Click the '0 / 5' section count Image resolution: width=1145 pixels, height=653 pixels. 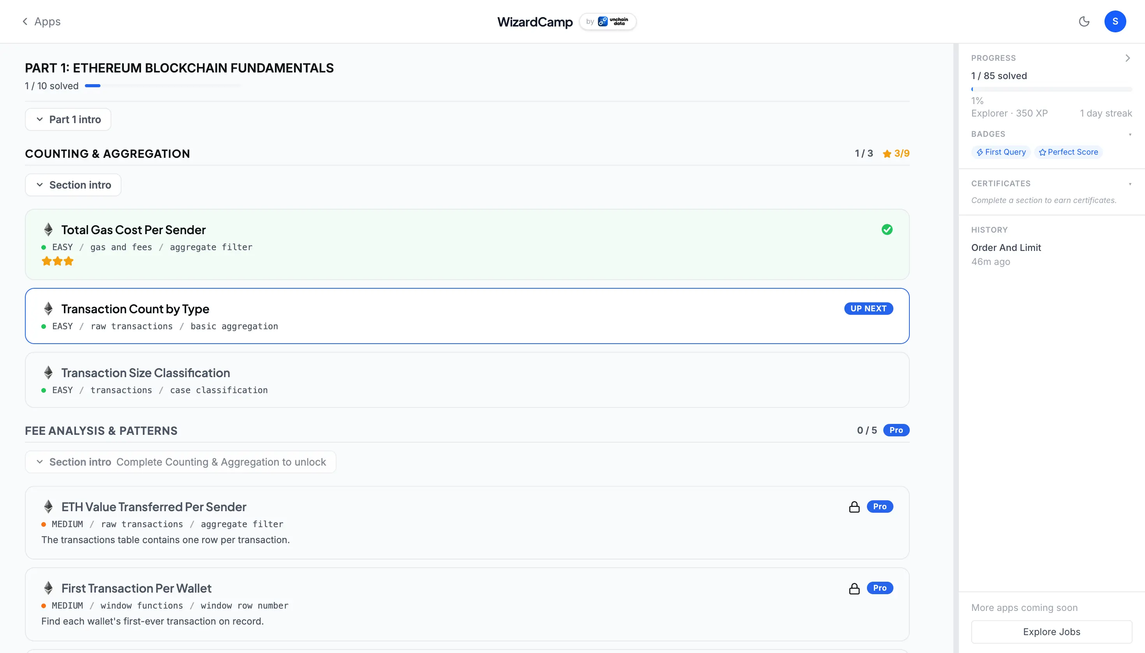867,430
